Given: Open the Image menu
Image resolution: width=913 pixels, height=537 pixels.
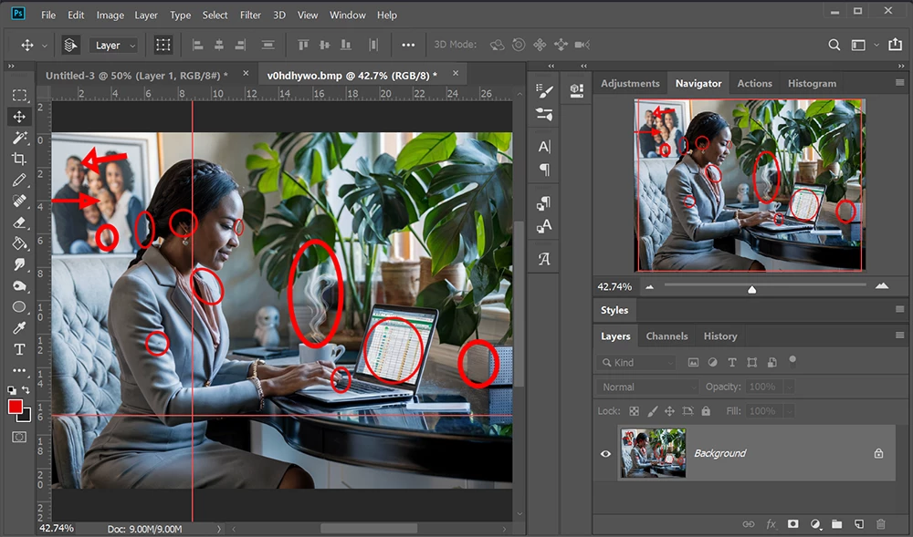Looking at the screenshot, I should tap(110, 15).
